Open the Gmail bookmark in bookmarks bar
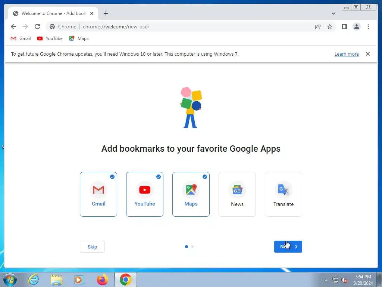382x287 pixels. click(21, 38)
